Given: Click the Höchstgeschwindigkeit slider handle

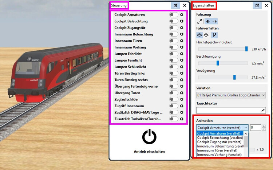Looking at the screenshot, I should pyautogui.click(x=246, y=49).
